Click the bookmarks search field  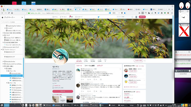click(x=13, y=22)
